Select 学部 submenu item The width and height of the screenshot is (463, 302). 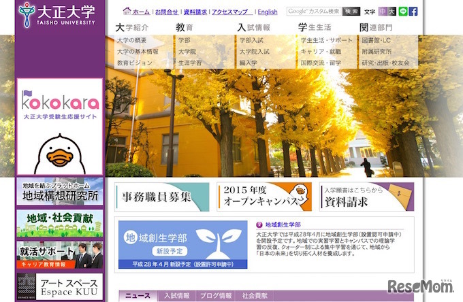185,40
